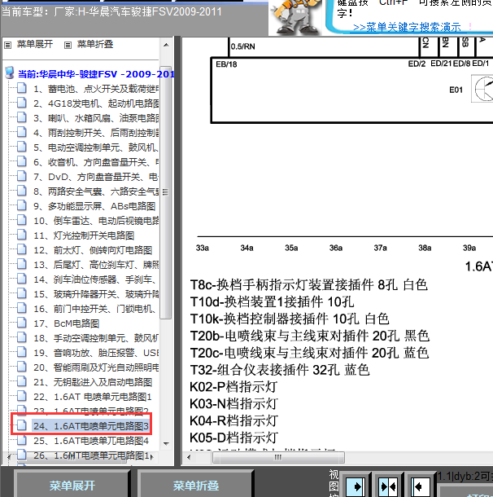The height and width of the screenshot is (497, 493).
Task: Click the 36a column marker on diagram
Action: pyautogui.click(x=336, y=248)
